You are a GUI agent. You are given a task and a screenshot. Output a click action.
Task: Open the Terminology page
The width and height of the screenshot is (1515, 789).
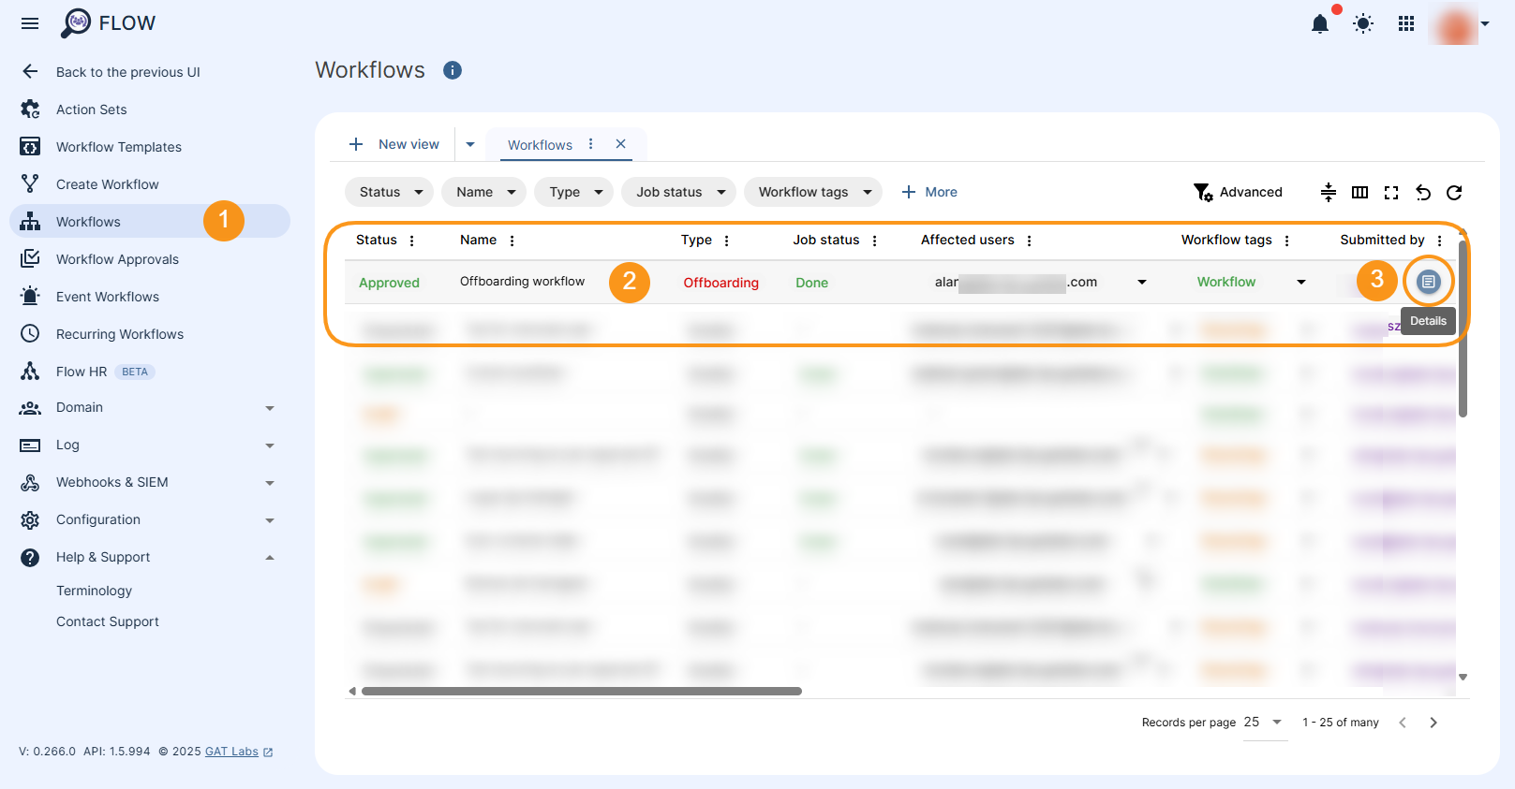click(x=94, y=591)
